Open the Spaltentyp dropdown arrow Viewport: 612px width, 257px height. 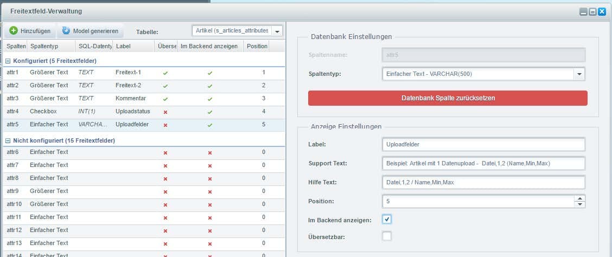[x=579, y=74]
